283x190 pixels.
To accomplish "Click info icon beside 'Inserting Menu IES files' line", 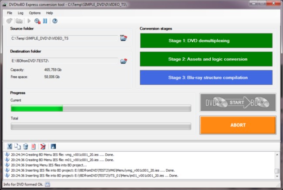I will tap(7, 165).
